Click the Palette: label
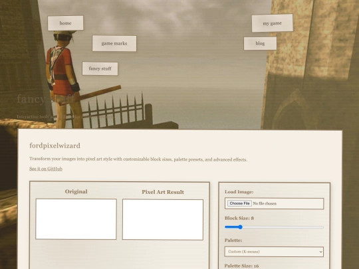Image resolution: width=359 pixels, height=269 pixels. pos(233,240)
